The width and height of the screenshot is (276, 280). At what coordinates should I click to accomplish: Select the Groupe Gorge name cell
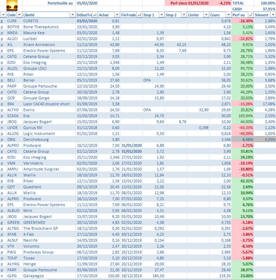49,98
